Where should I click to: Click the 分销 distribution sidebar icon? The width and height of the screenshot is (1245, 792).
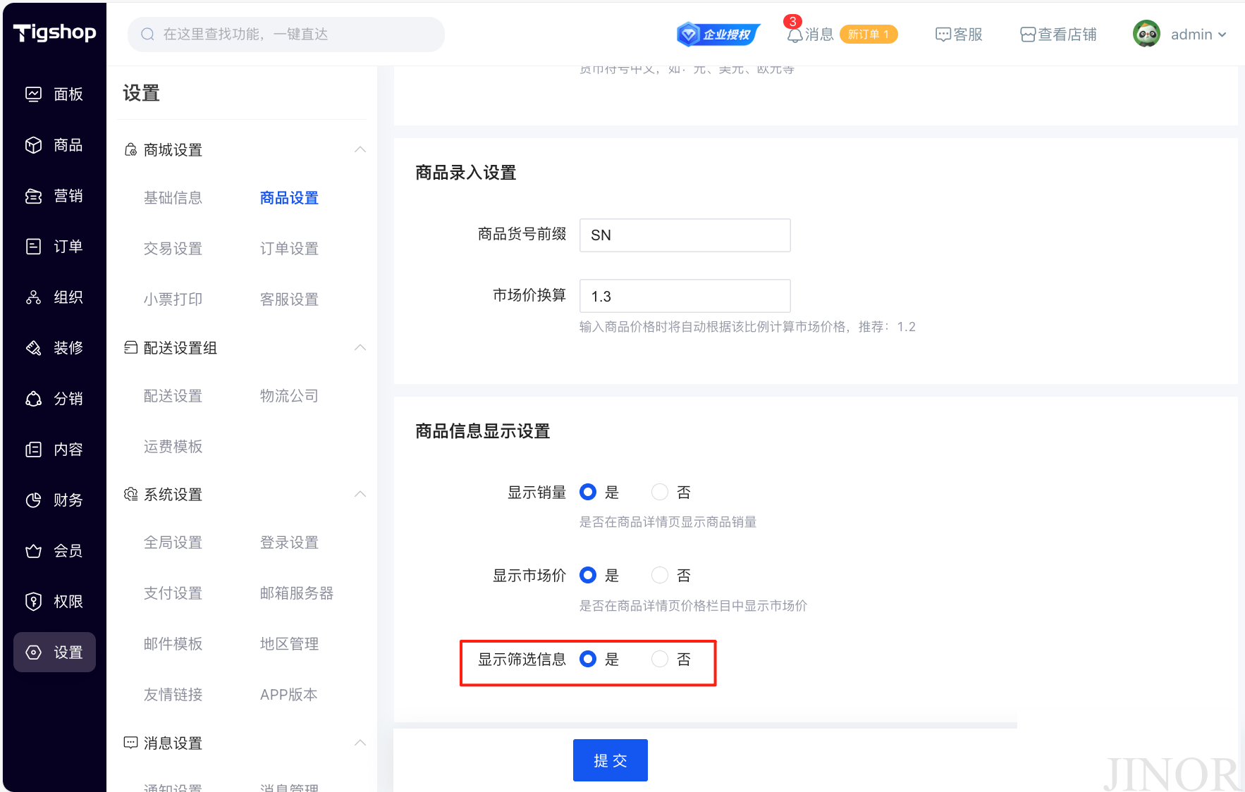[33, 399]
